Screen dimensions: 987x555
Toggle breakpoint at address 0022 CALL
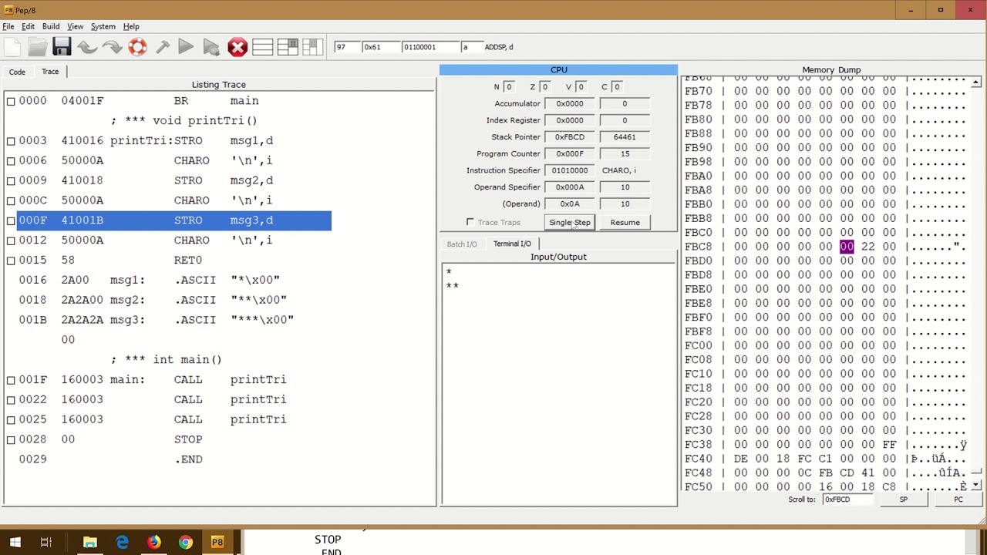(11, 400)
